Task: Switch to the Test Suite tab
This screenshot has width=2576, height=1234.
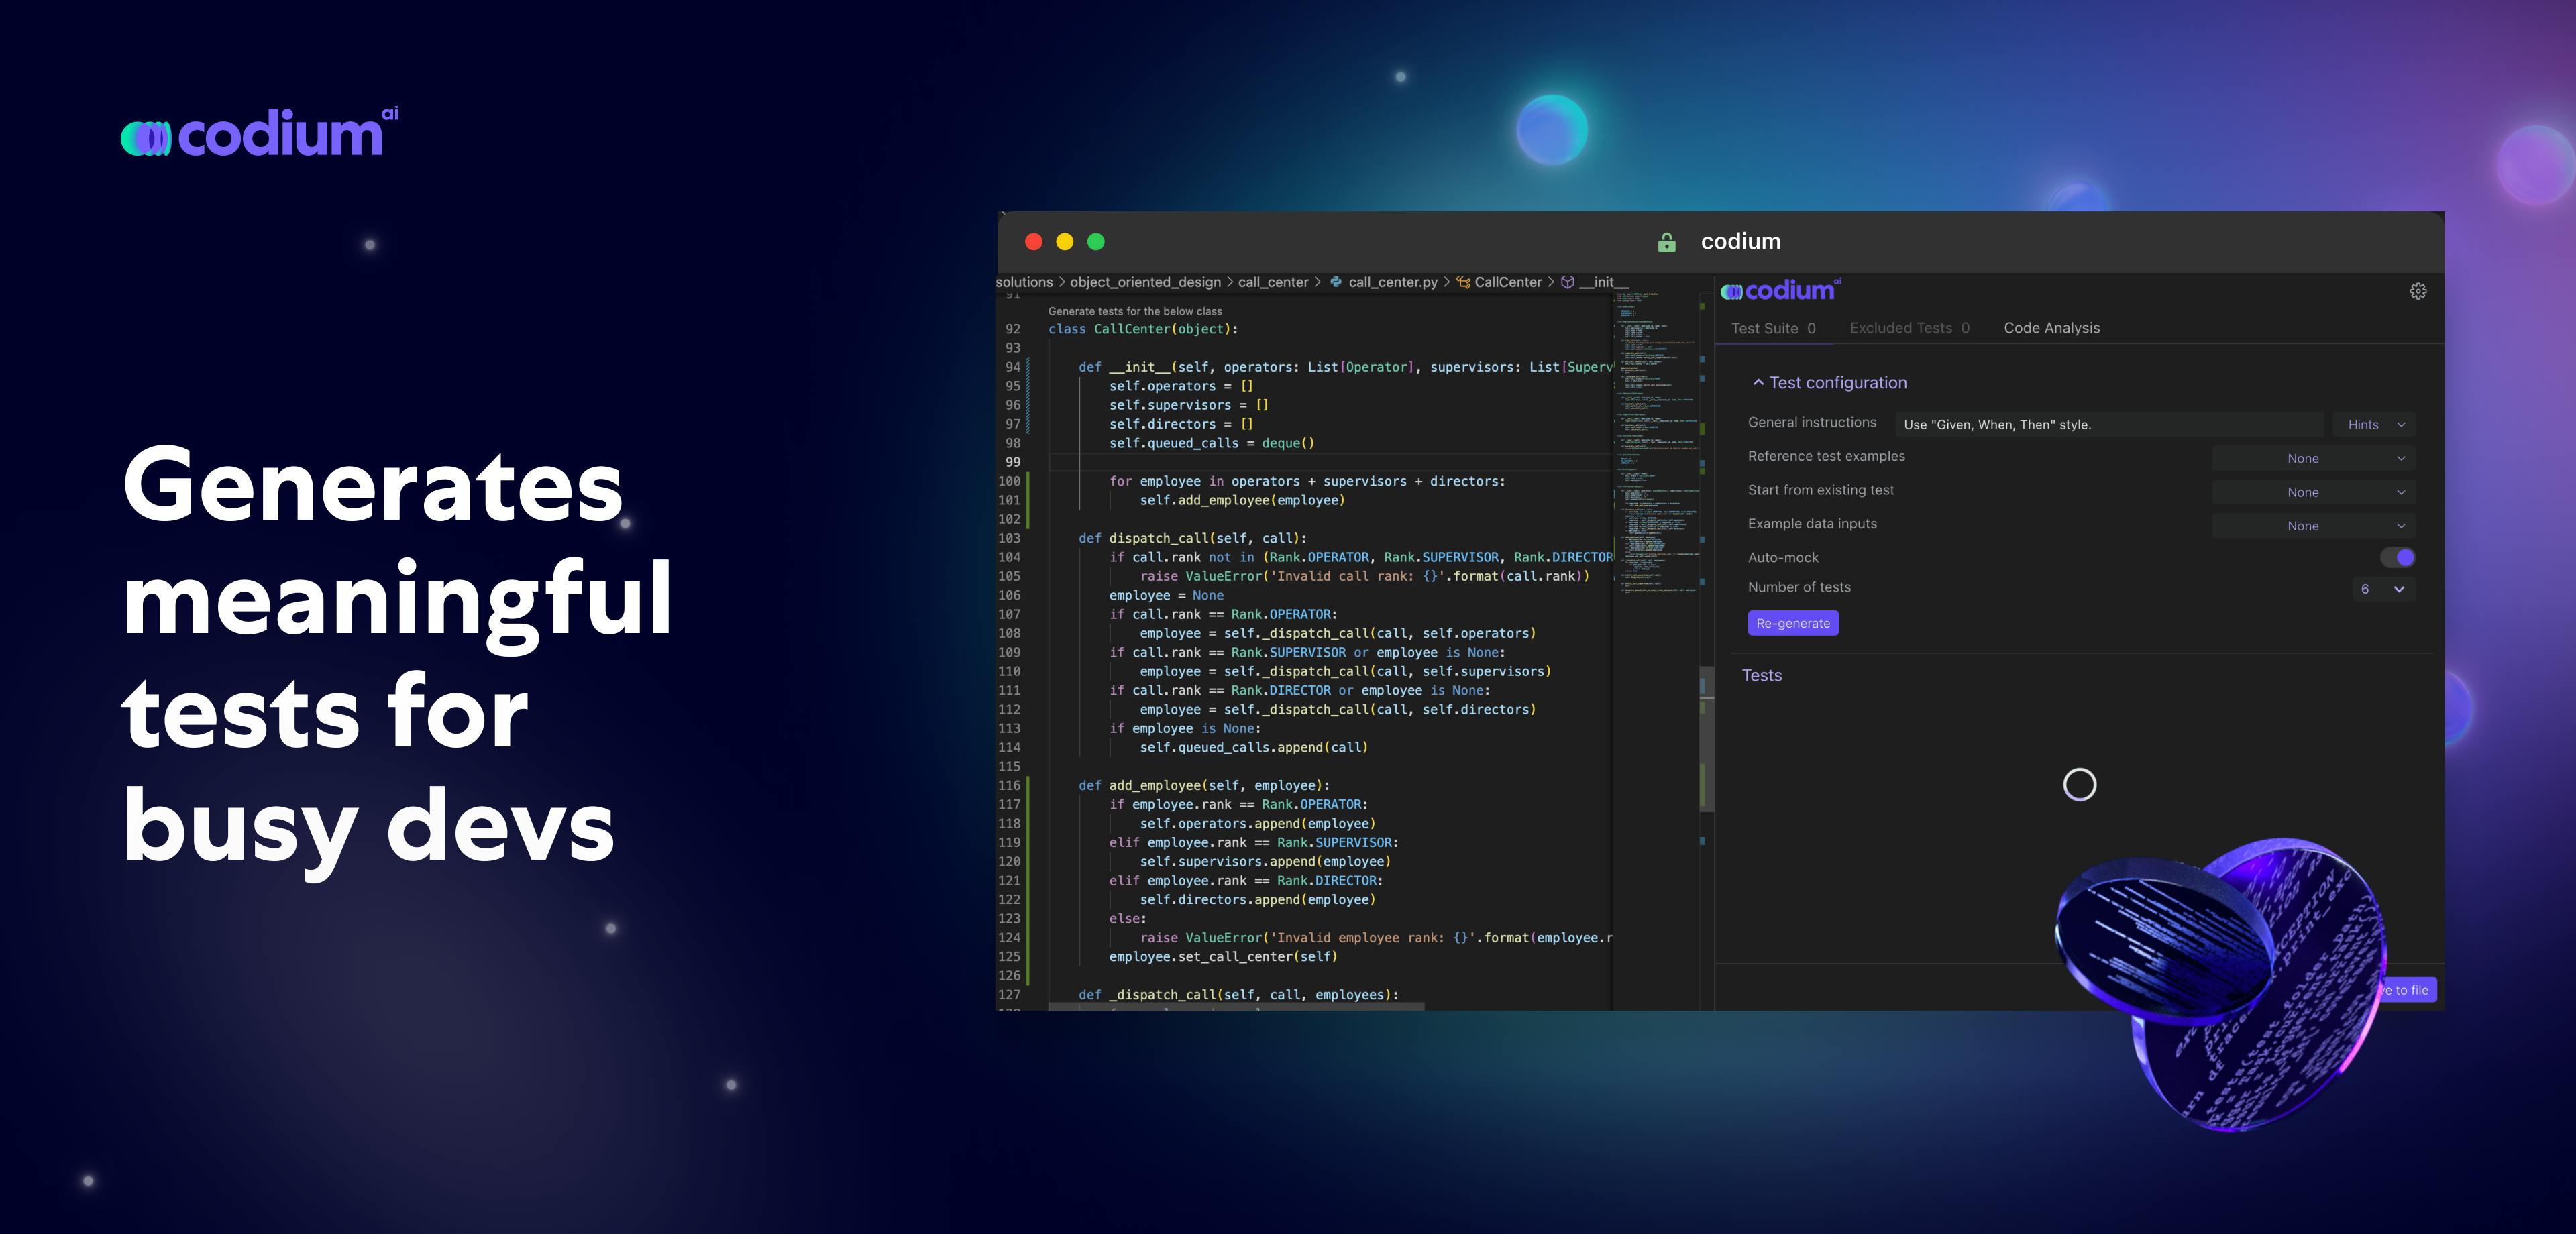Action: [x=1773, y=328]
